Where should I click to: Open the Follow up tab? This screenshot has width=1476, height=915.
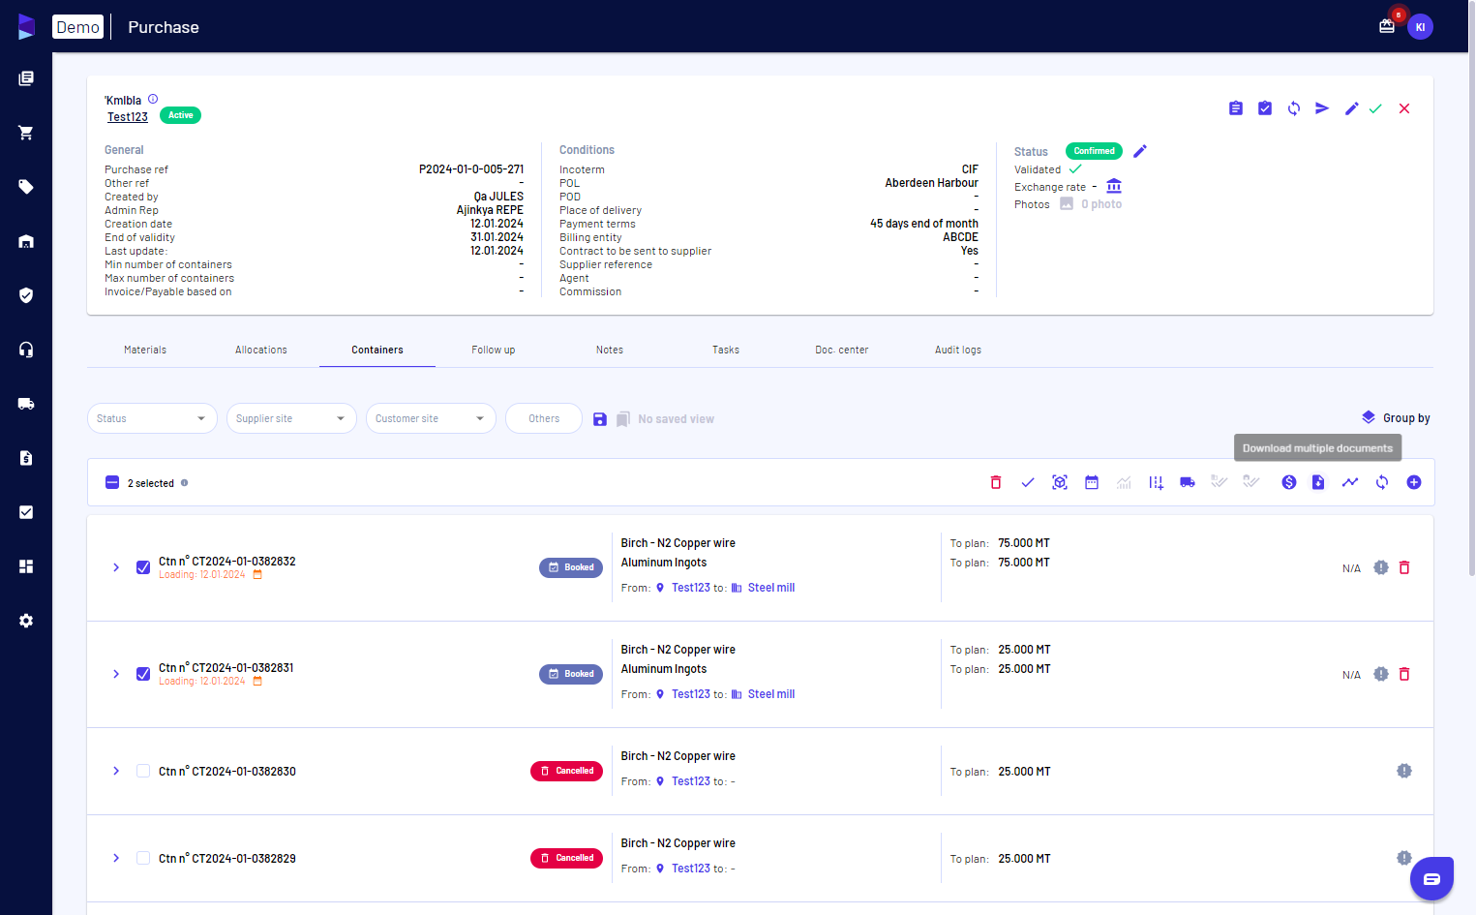494,350
